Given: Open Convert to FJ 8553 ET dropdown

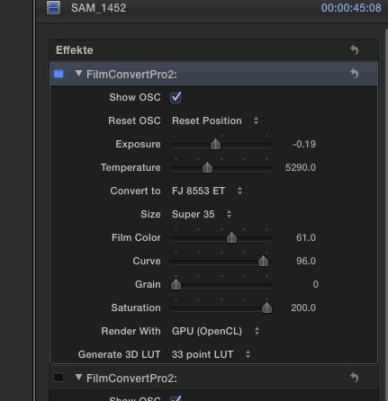Looking at the screenshot, I should click(x=207, y=191).
